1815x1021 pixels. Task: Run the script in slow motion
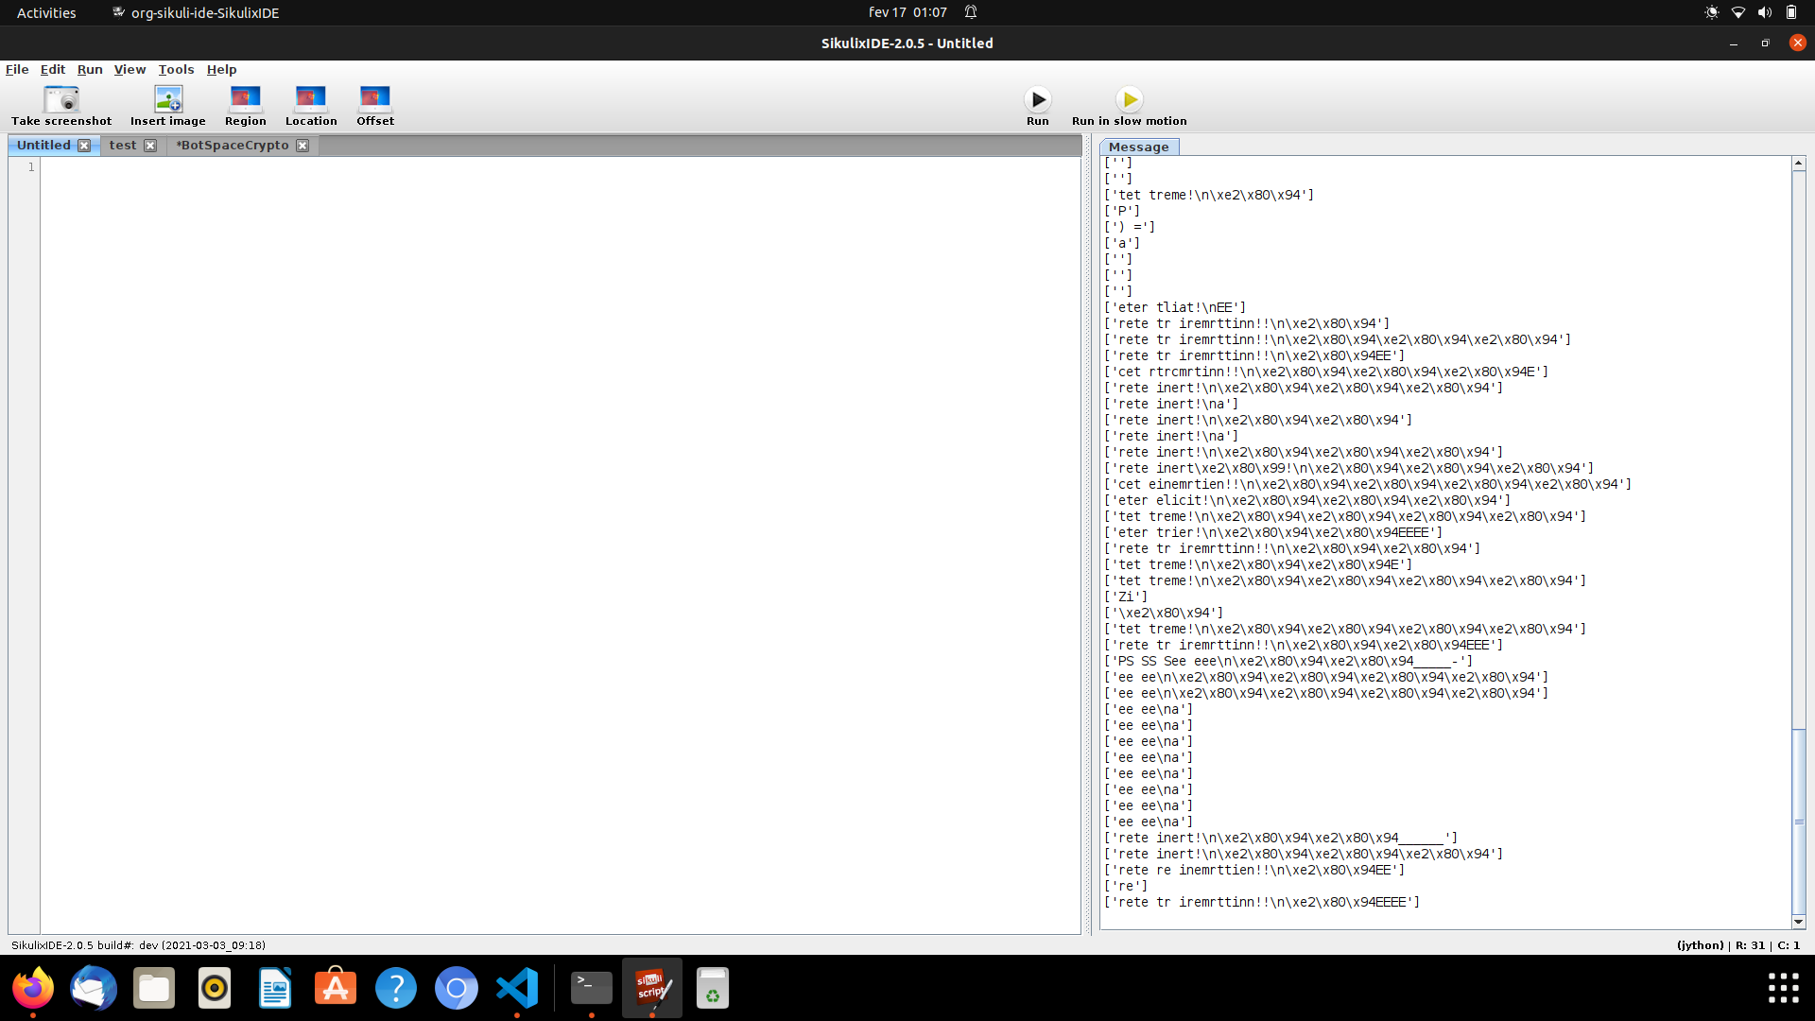click(x=1129, y=99)
